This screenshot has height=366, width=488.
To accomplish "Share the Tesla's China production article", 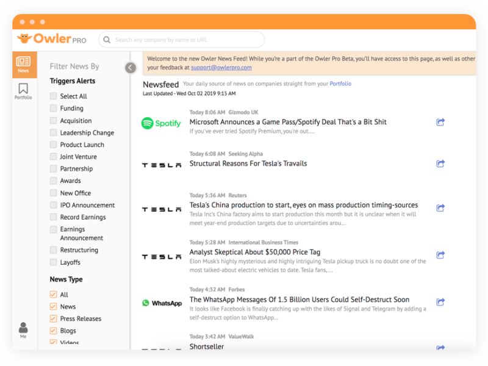I will [x=440, y=207].
